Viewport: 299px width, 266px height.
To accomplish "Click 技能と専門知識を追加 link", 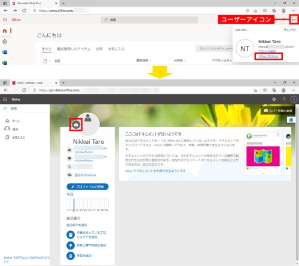I will (x=91, y=245).
